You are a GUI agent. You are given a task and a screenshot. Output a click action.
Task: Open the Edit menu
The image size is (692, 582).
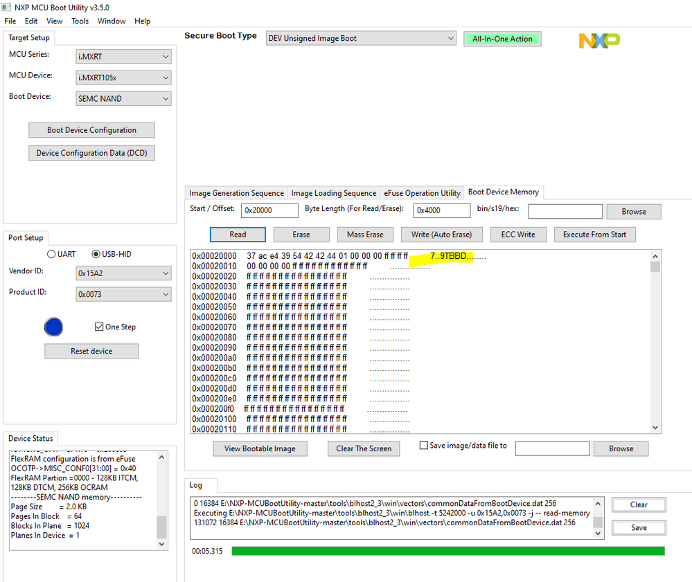(31, 21)
